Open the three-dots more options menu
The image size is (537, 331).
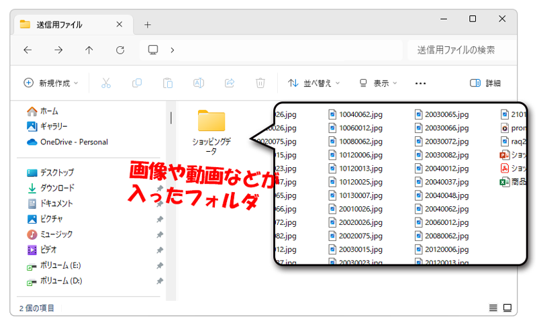pos(421,83)
